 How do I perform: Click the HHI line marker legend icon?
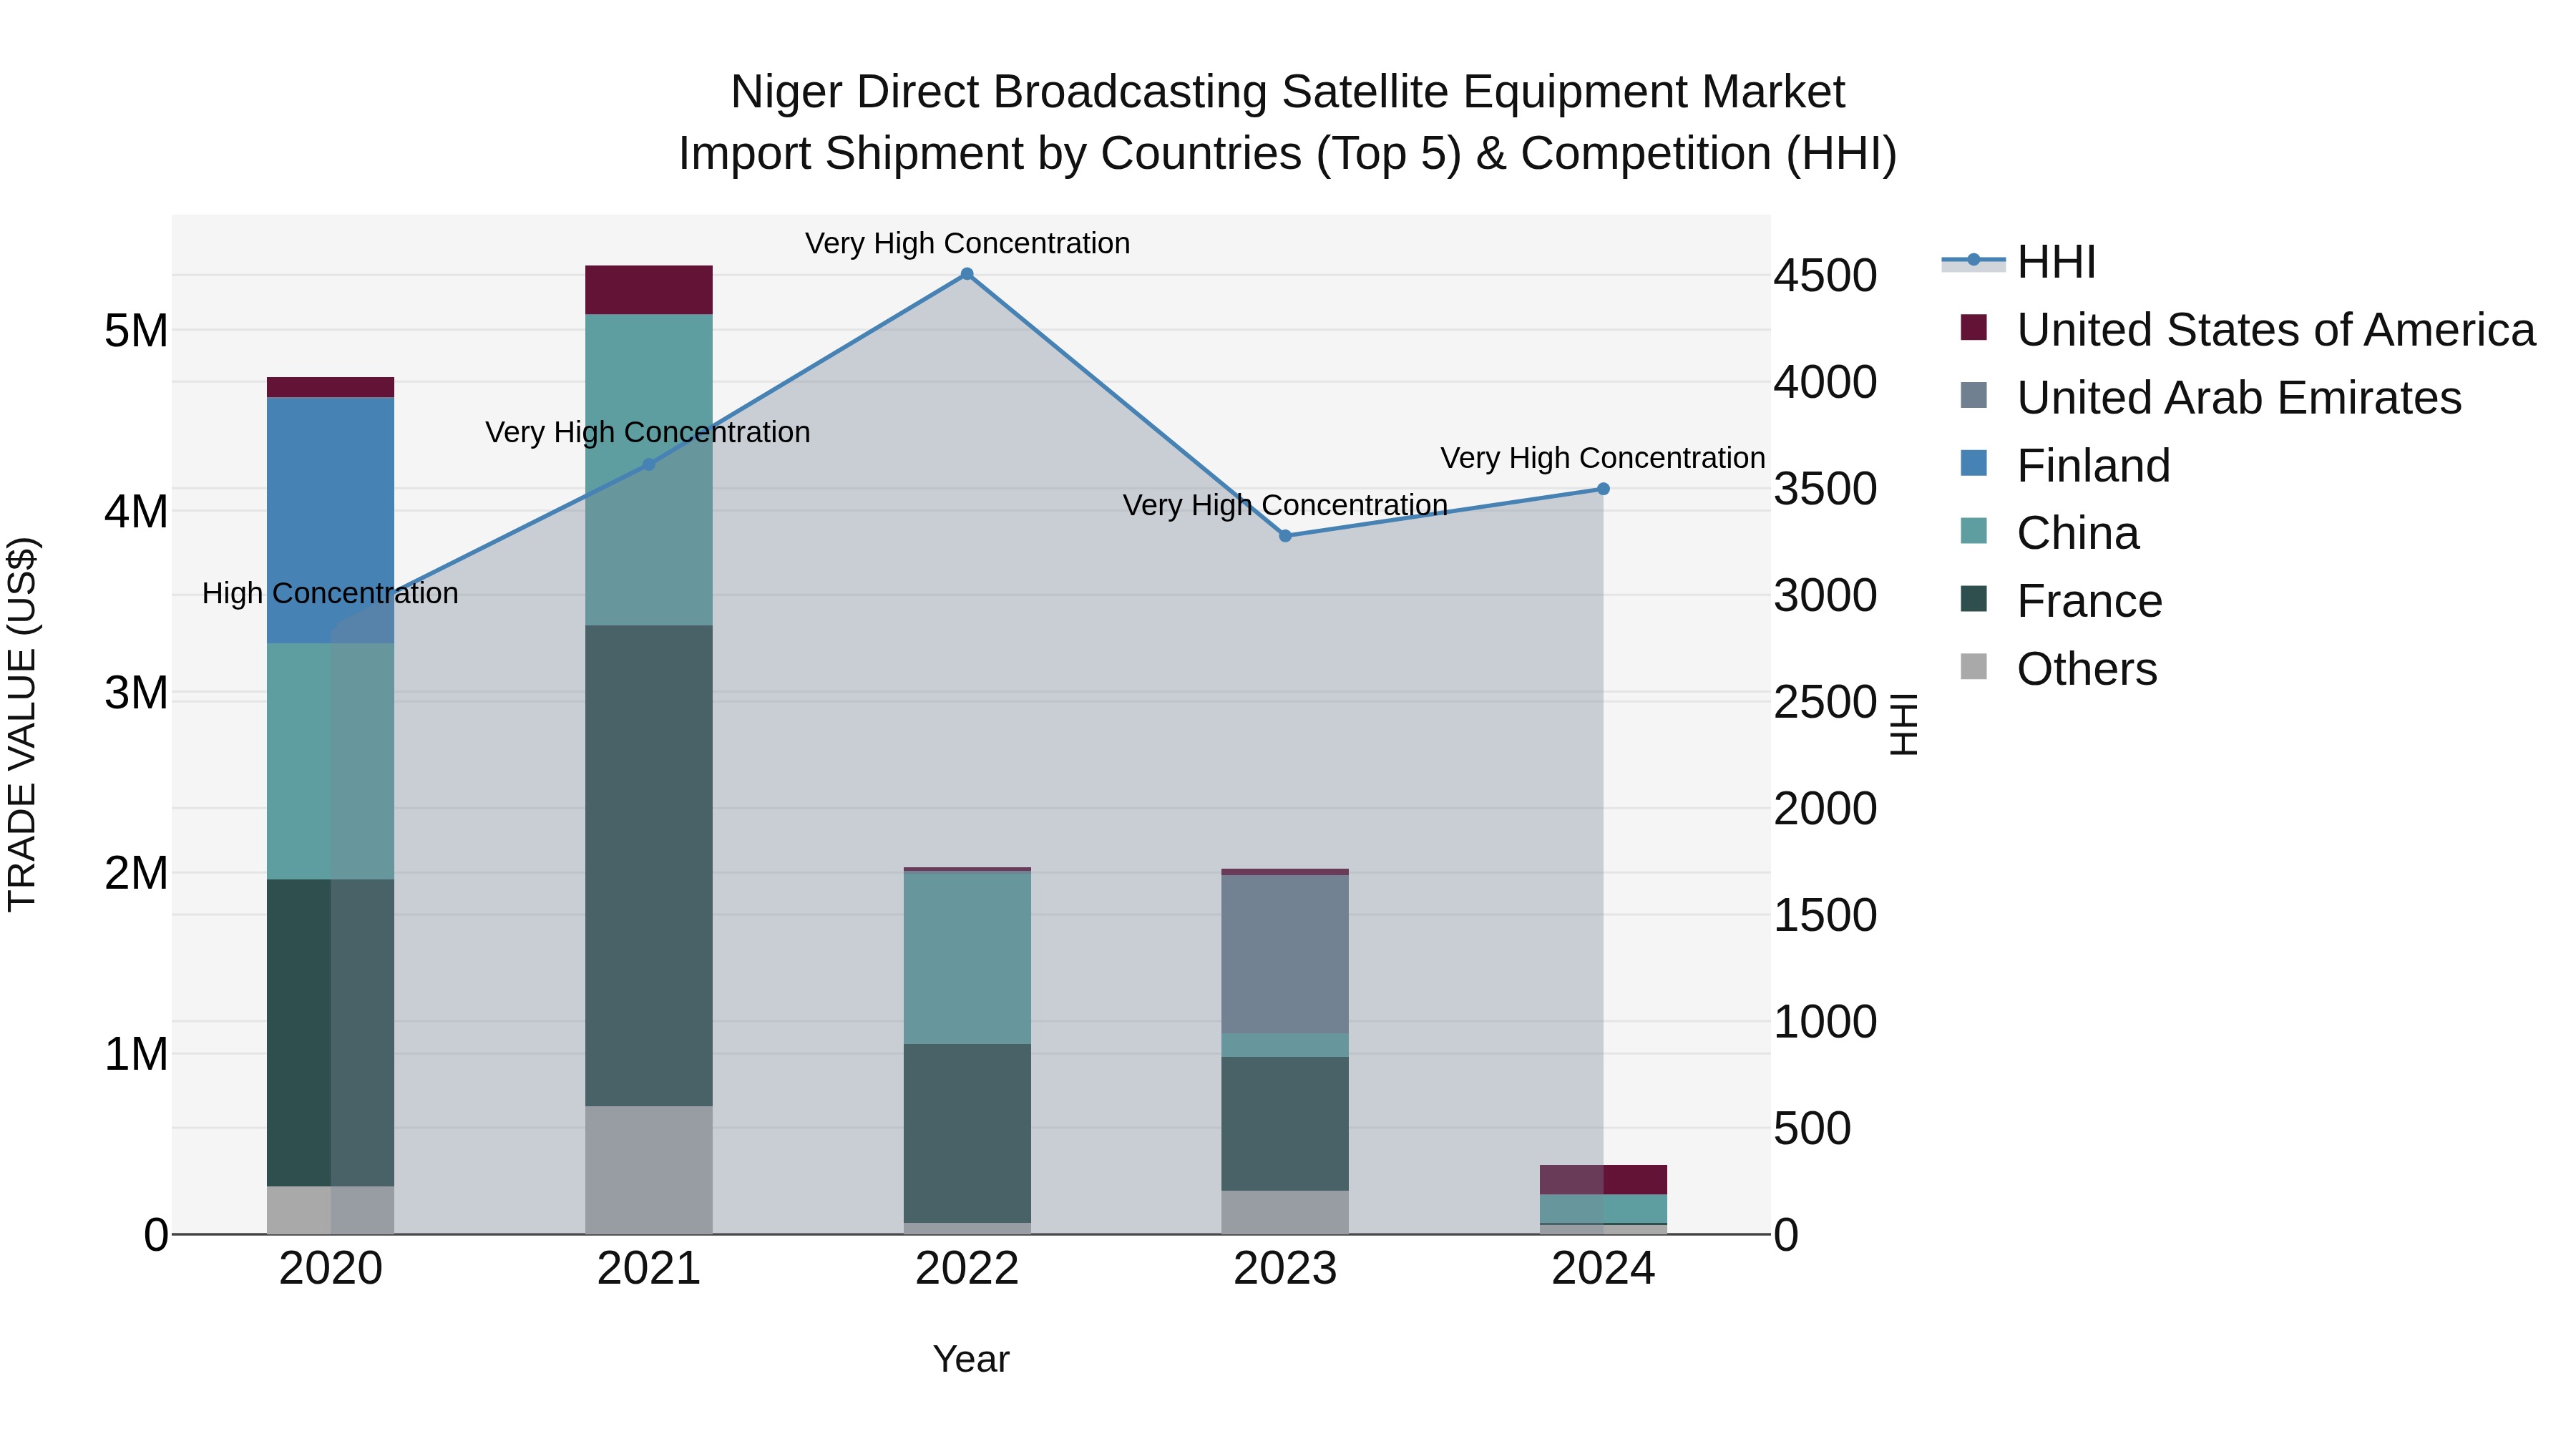1974,261
